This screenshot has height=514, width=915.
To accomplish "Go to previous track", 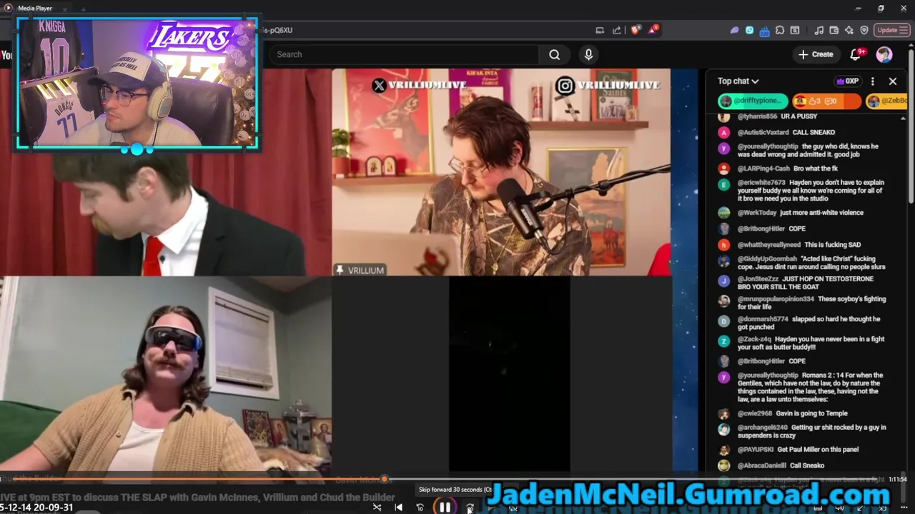I will (399, 508).
